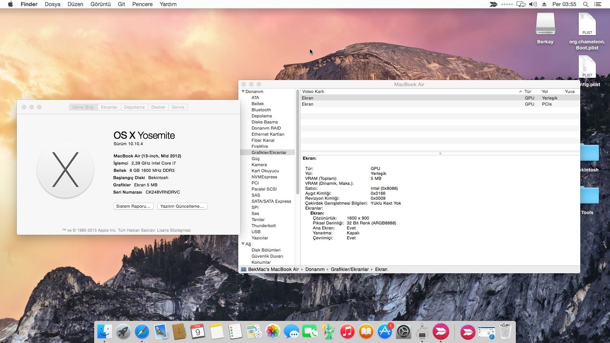Open the Trash in the dock

(505, 332)
